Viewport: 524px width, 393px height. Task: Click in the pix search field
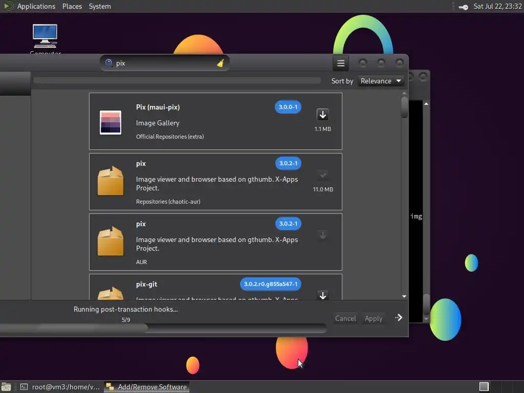[x=164, y=63]
